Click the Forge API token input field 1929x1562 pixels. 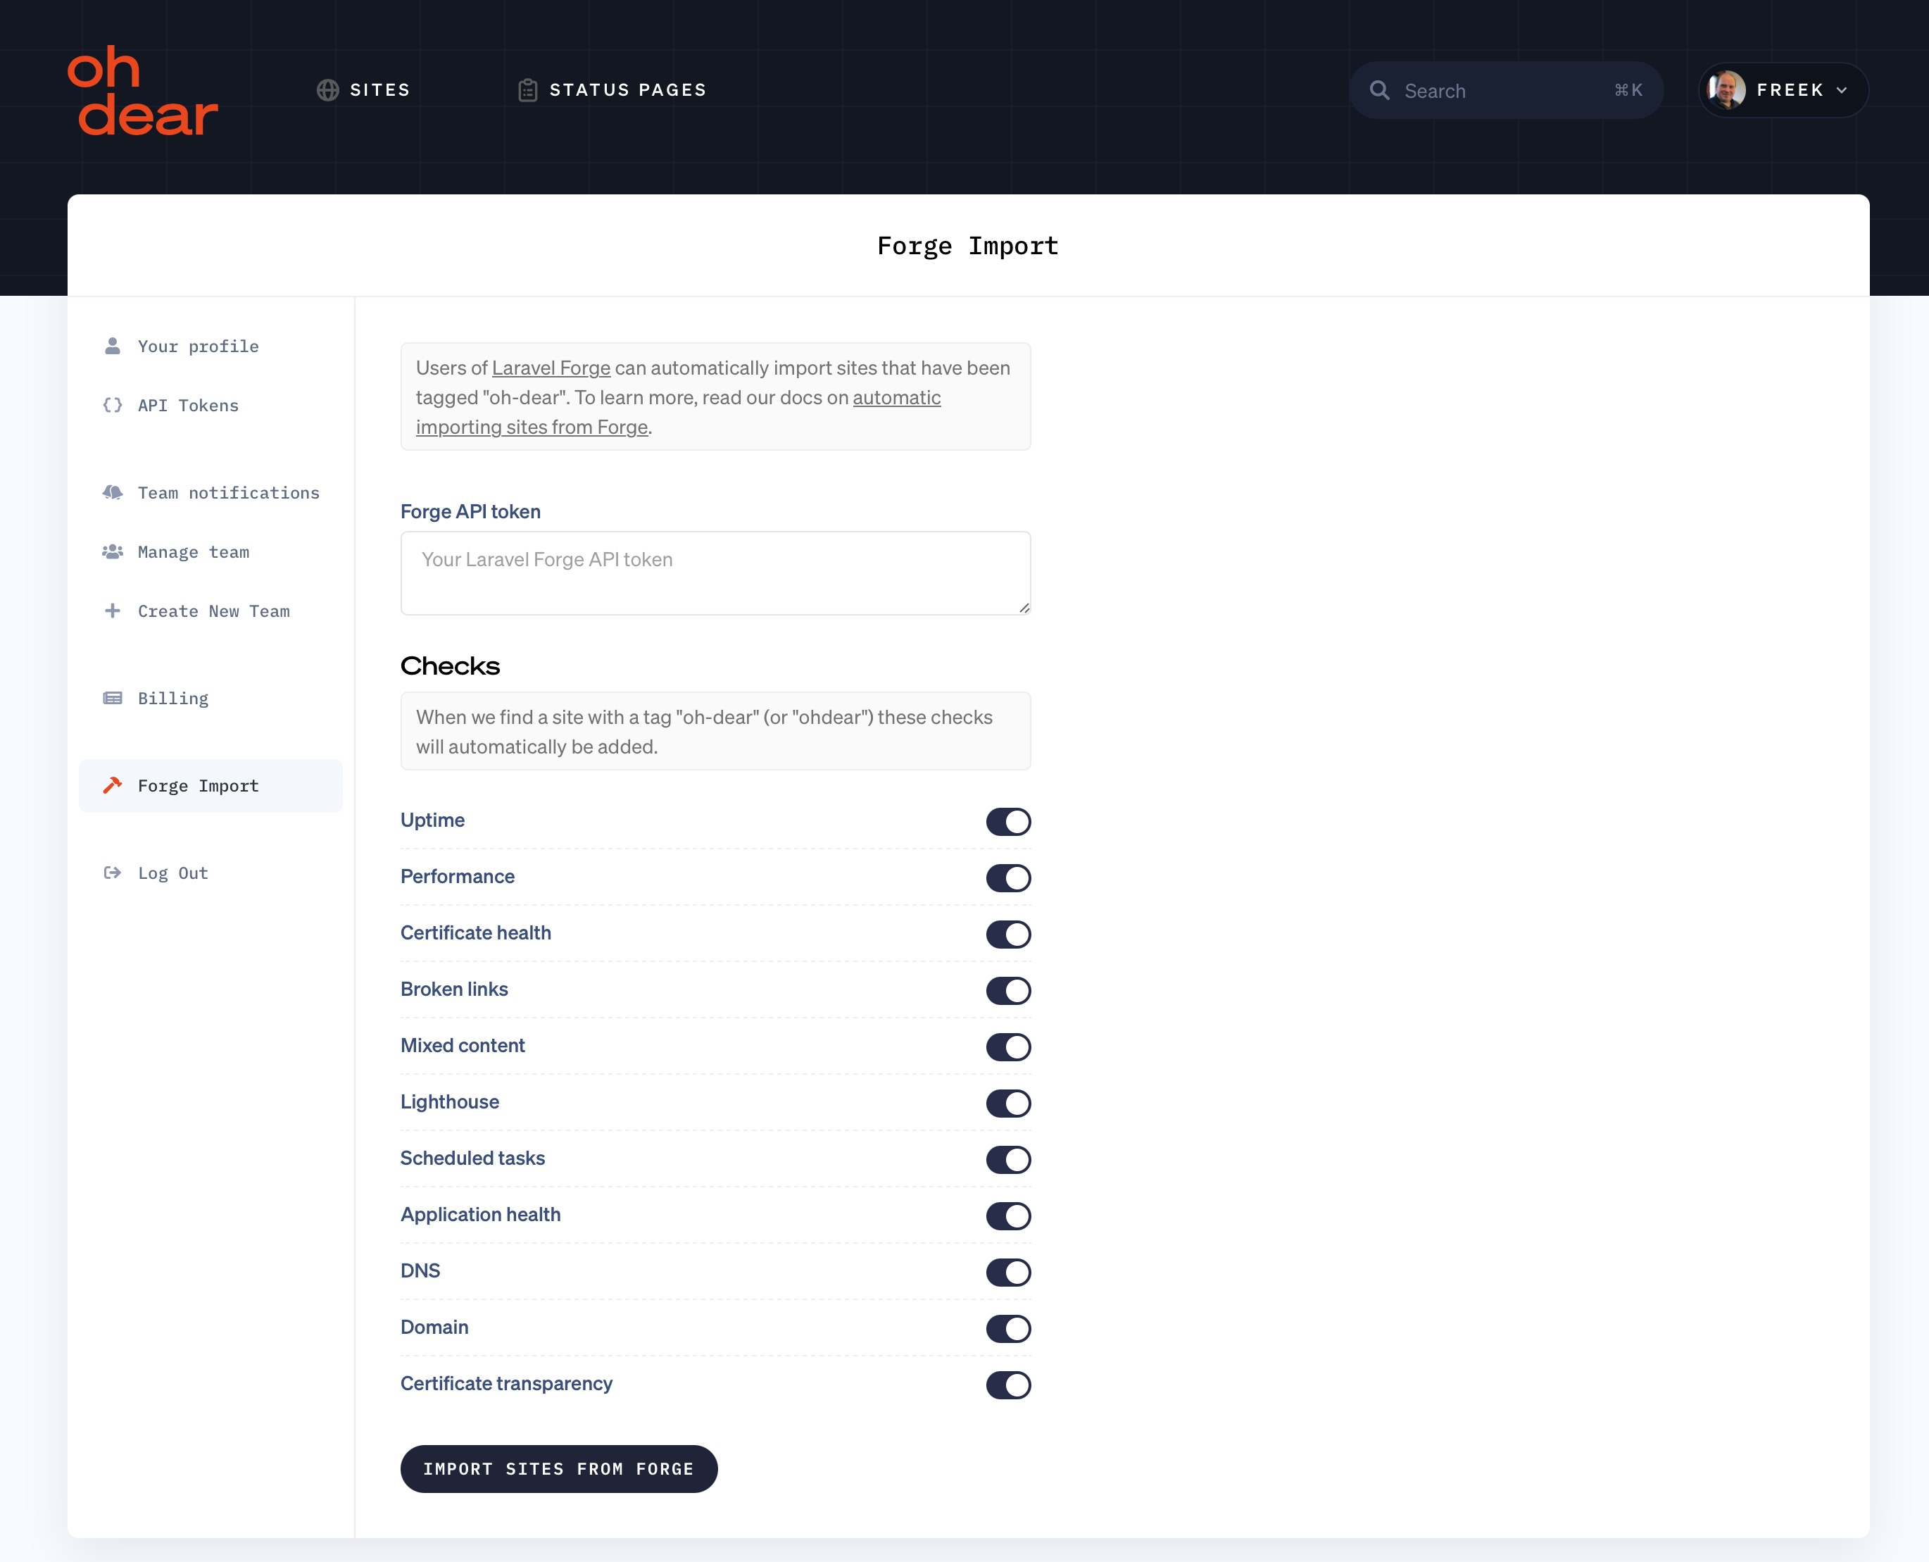[x=715, y=570]
